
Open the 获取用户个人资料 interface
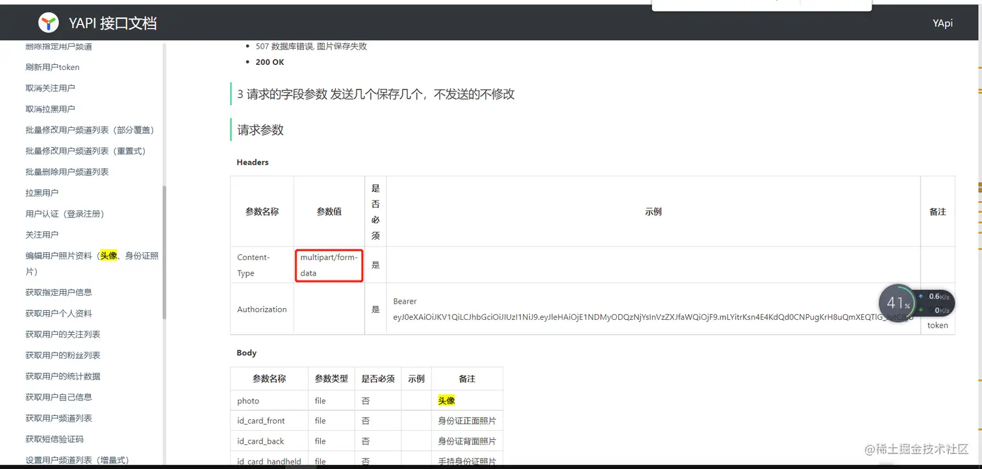(x=58, y=313)
